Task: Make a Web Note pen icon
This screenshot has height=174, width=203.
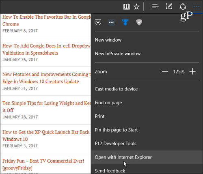Action: pyautogui.click(x=169, y=6)
